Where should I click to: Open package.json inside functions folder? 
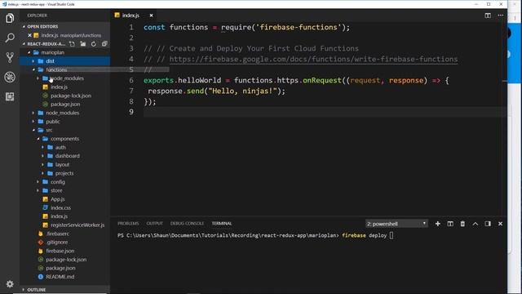(65, 105)
